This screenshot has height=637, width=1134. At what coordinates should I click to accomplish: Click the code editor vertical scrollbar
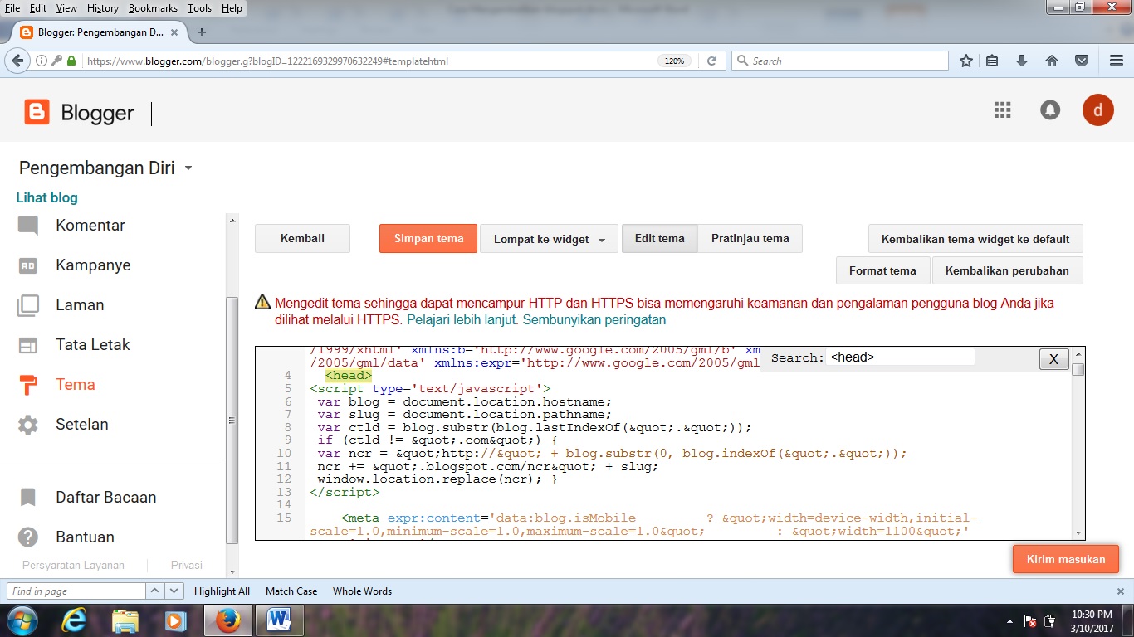1078,445
